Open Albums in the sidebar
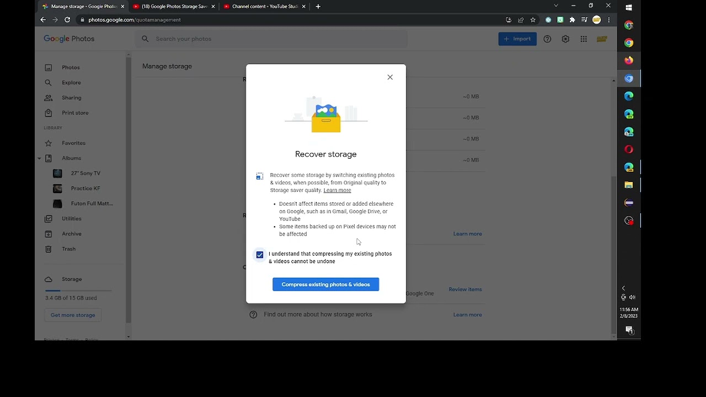The width and height of the screenshot is (706, 397). coord(72,158)
